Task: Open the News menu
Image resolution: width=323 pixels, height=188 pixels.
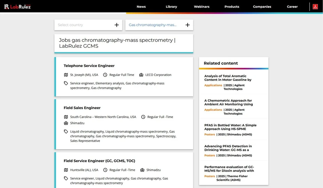Action: pos(141,7)
